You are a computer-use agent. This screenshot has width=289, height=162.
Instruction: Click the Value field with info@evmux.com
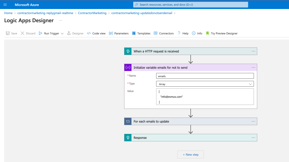205,96
